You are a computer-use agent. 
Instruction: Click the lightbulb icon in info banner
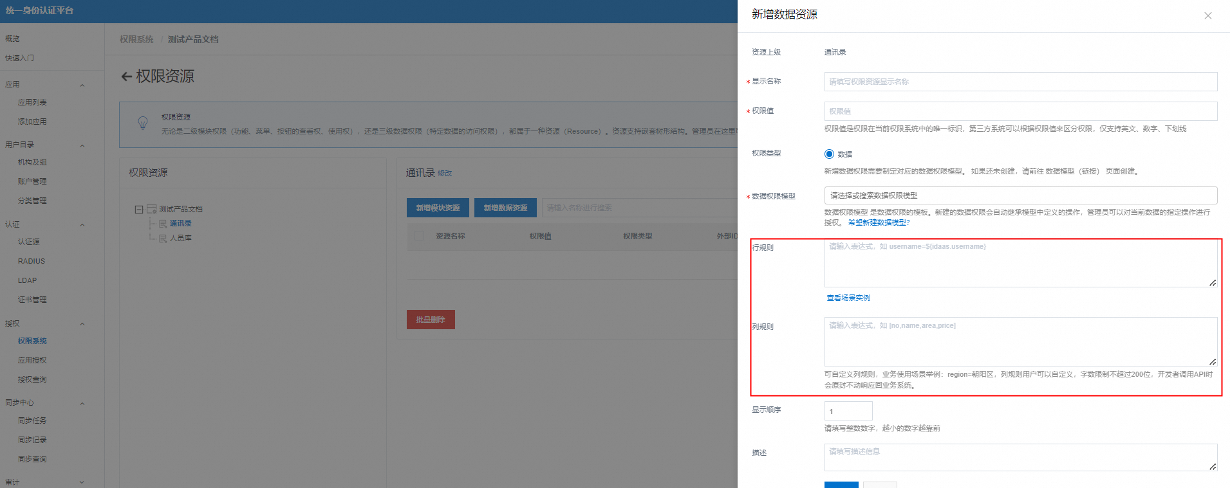(x=143, y=123)
